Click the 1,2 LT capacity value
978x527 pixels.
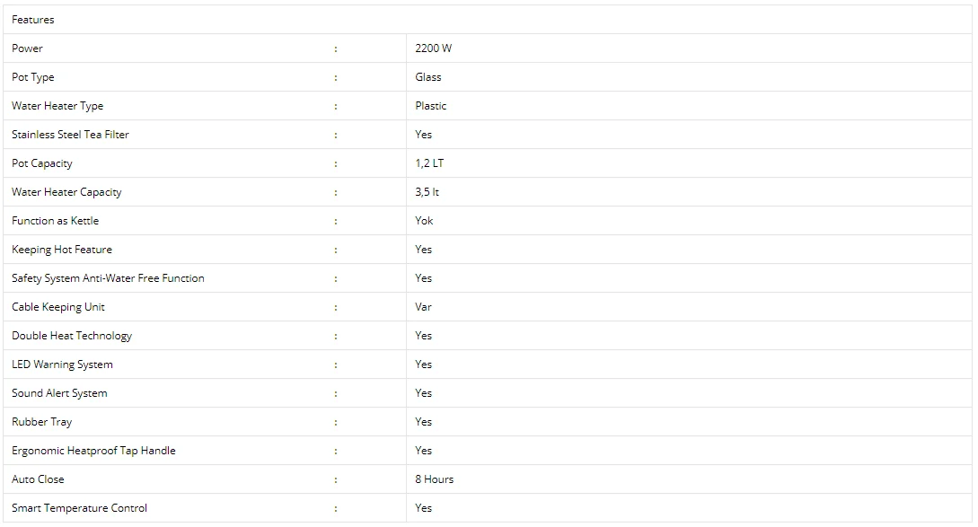(x=429, y=163)
